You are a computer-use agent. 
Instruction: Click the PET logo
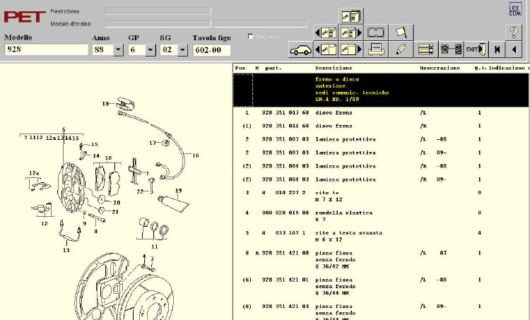[x=25, y=17]
